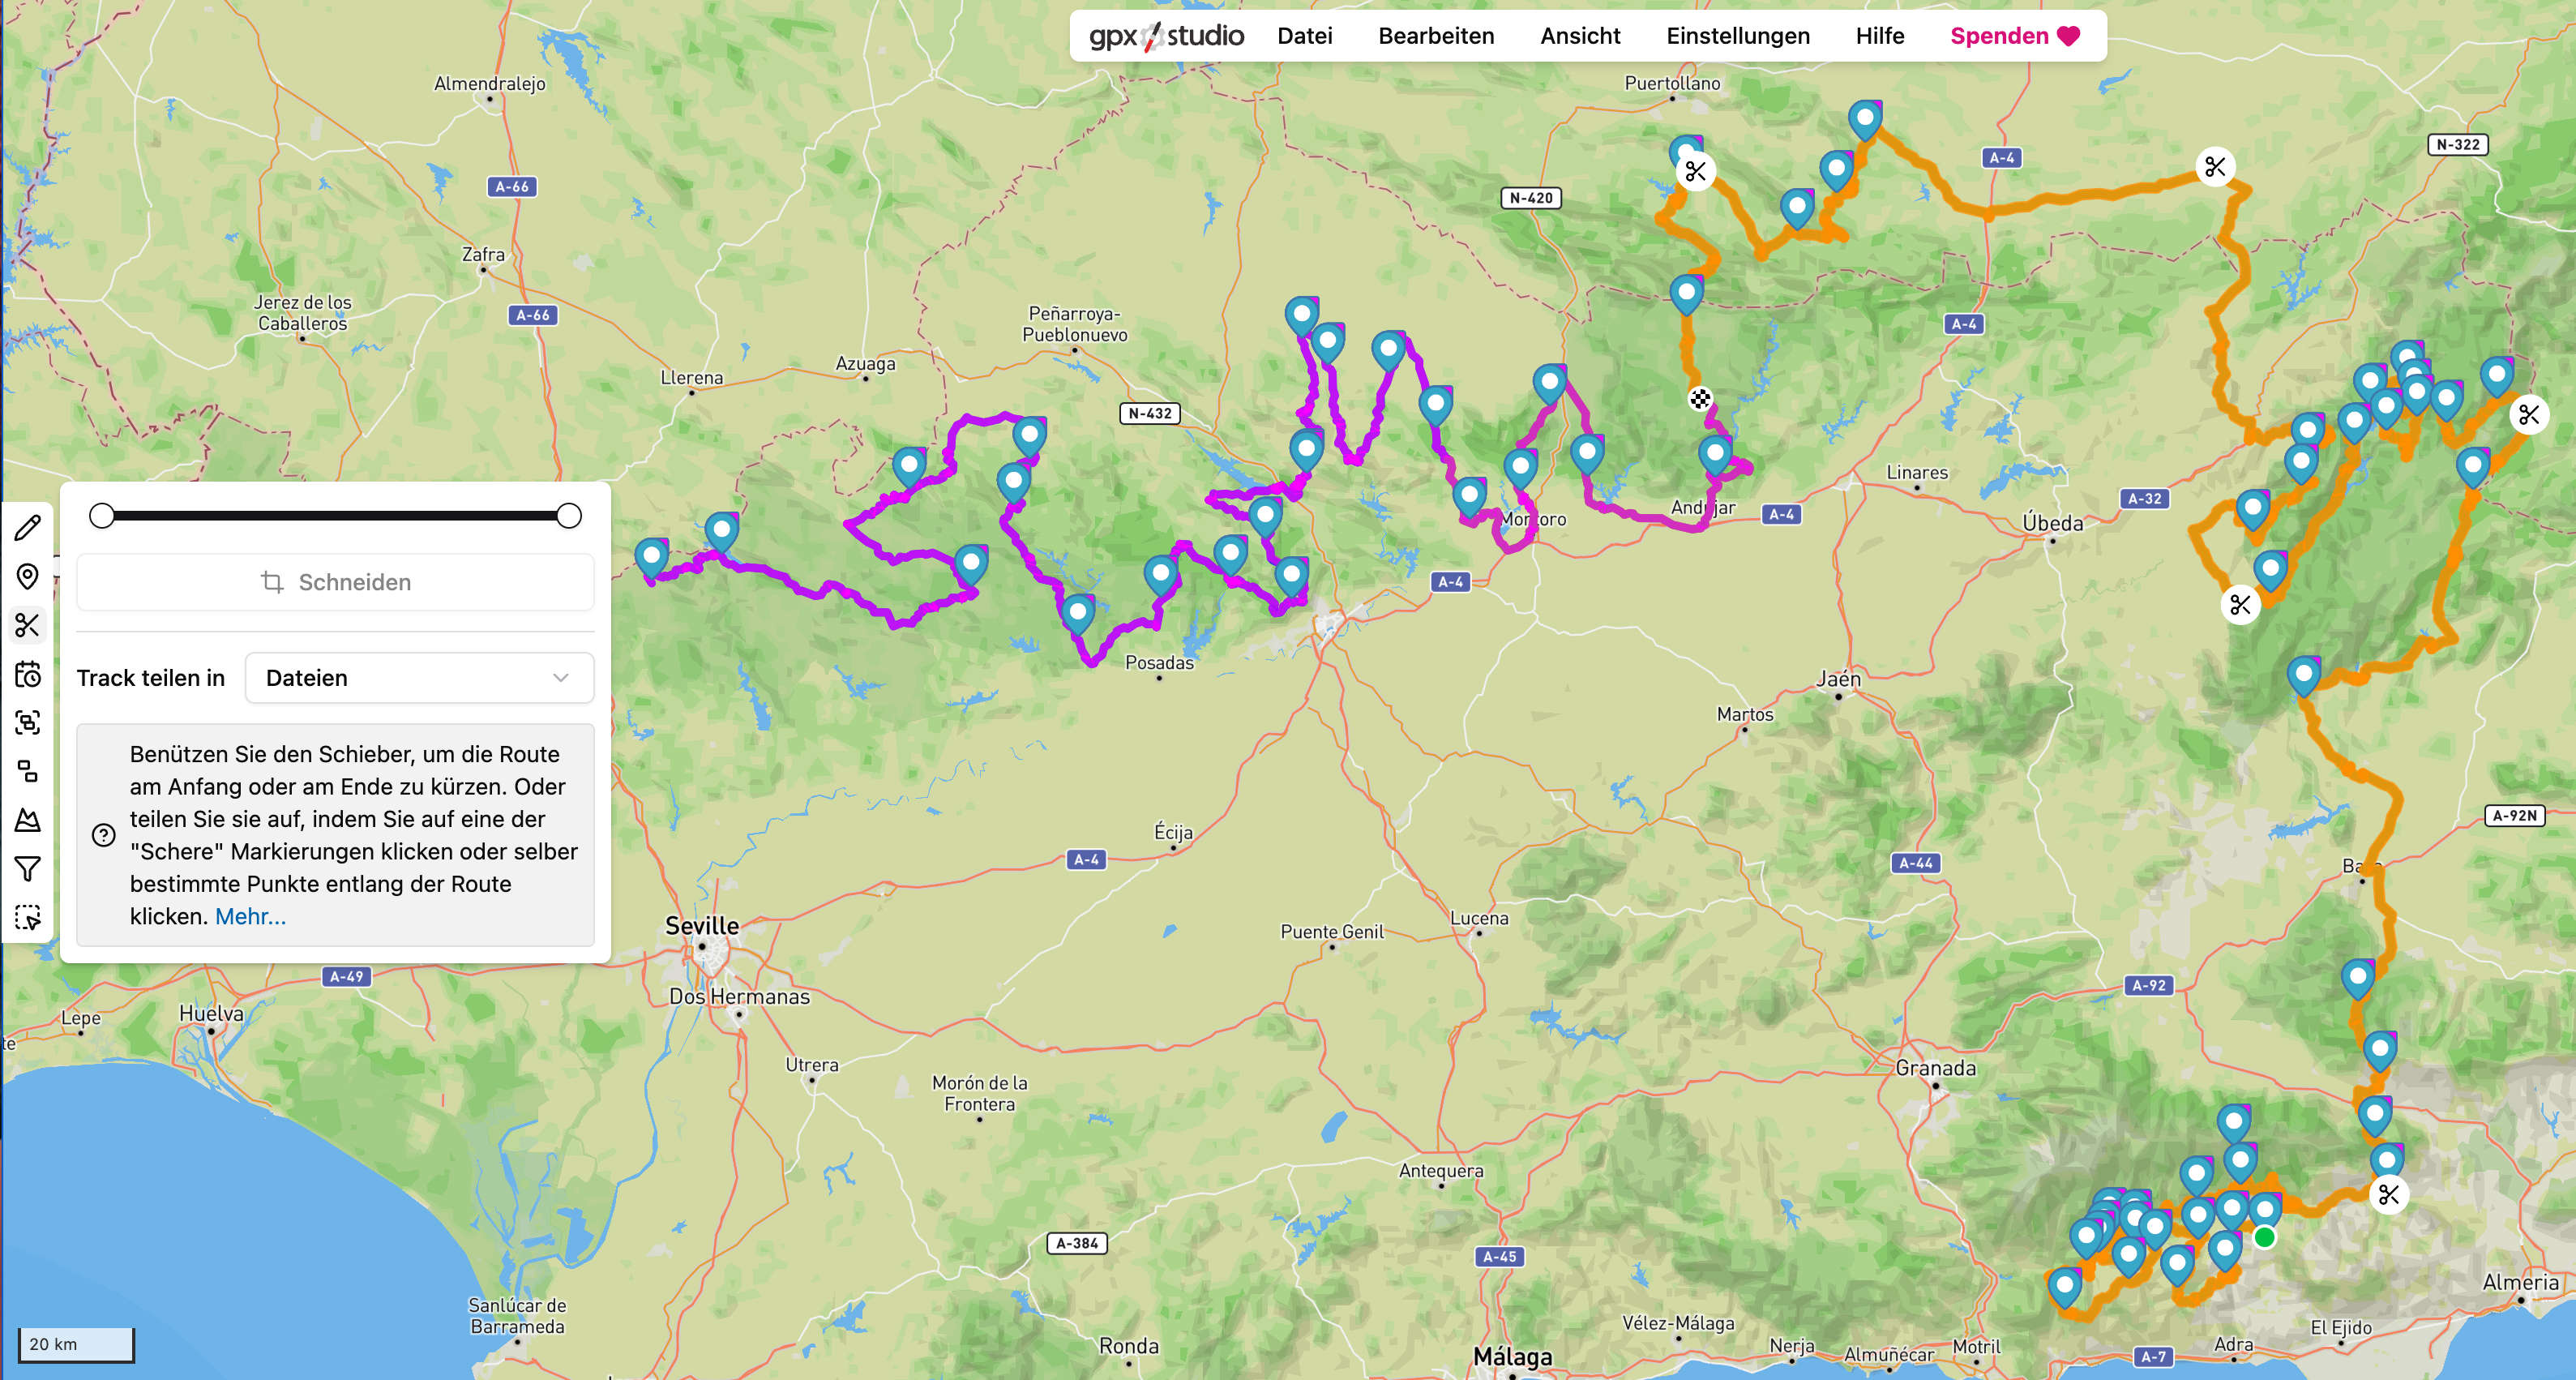Image resolution: width=2576 pixels, height=1380 pixels.
Task: Click the scissors tool in sidebar
Action: pyautogui.click(x=28, y=626)
